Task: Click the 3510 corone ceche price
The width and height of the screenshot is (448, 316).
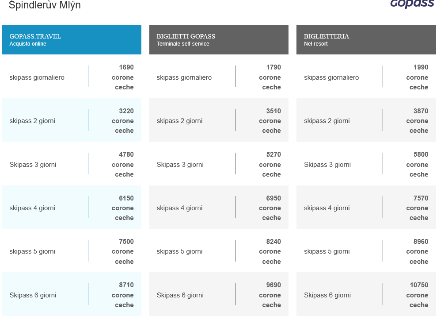Action: pyautogui.click(x=270, y=121)
